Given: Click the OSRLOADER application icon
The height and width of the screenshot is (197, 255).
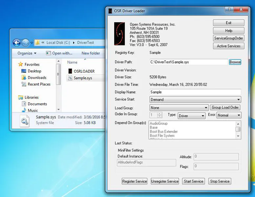Looking at the screenshot, I should [70, 71].
